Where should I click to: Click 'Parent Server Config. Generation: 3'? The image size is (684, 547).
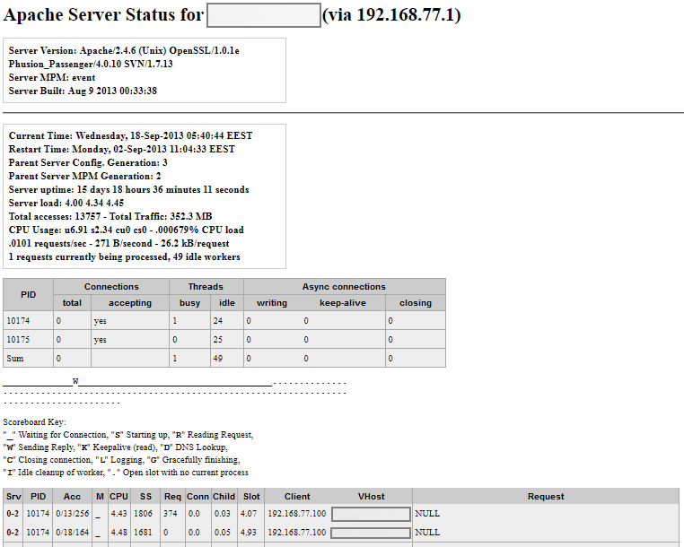(x=88, y=163)
